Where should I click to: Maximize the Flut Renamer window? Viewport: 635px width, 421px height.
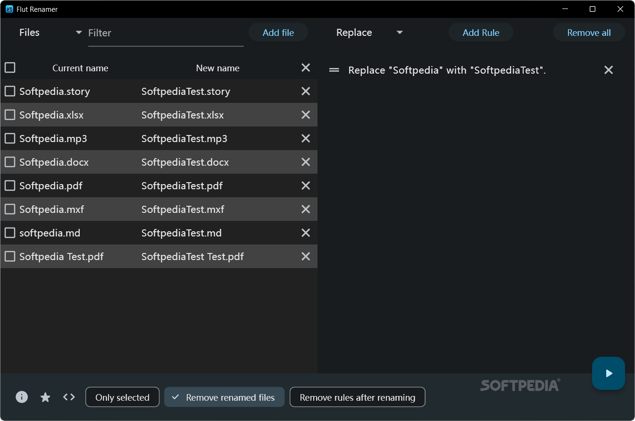click(593, 9)
